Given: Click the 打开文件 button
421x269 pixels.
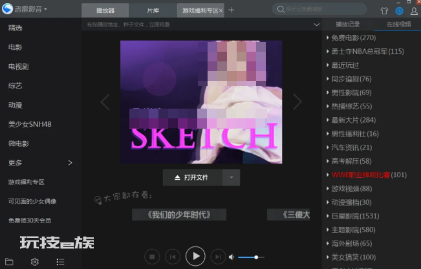Looking at the screenshot, I should point(193,177).
